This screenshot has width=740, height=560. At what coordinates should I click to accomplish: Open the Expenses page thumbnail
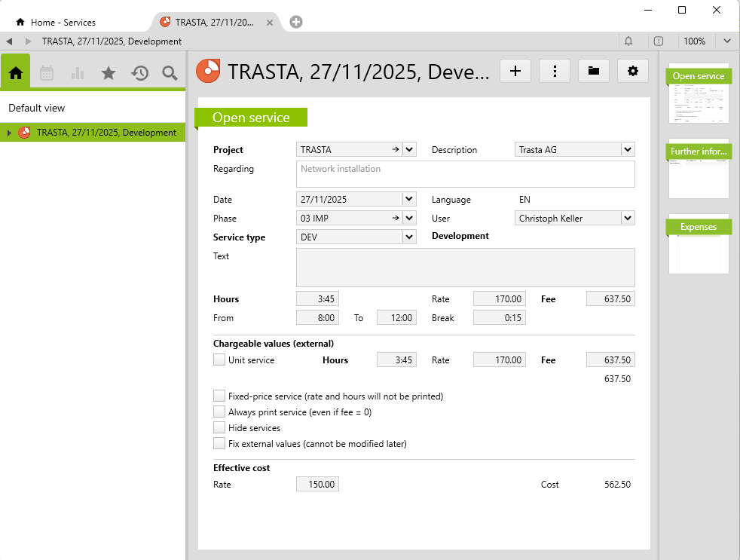pos(699,245)
